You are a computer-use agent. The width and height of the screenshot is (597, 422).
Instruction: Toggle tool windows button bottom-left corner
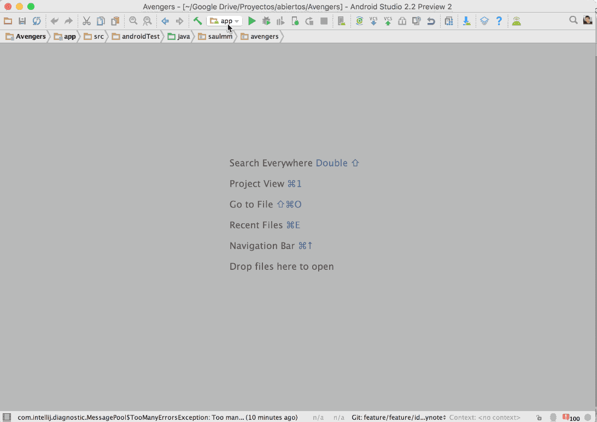(x=7, y=417)
